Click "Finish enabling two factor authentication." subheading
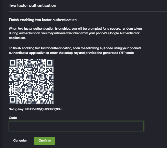 [43, 20]
